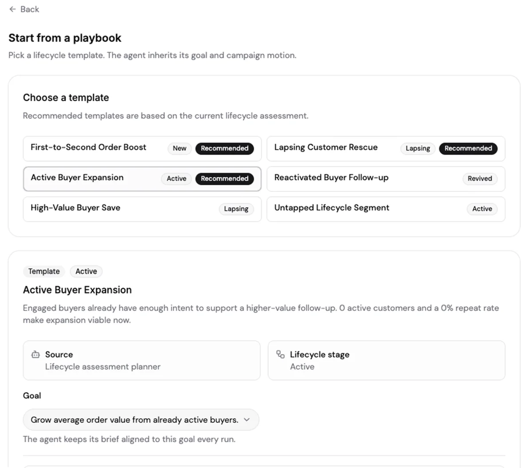Screen dimensions: 532x468
Task: Click the Lifecycle stage link icon
Action: tap(280, 354)
